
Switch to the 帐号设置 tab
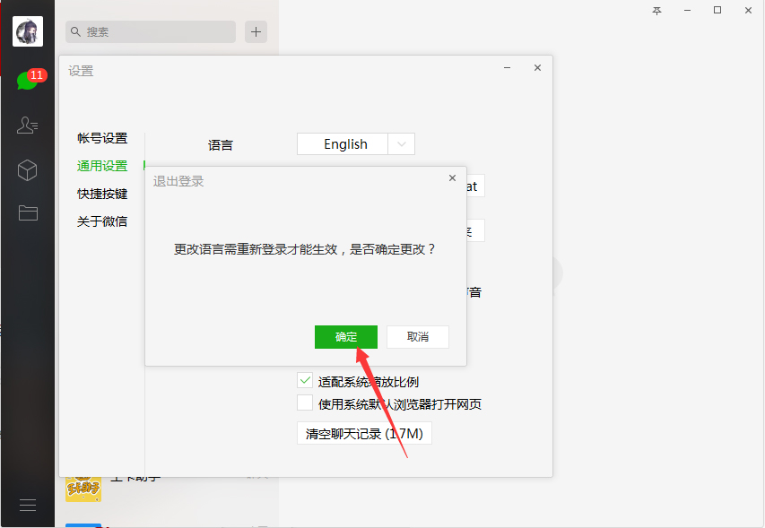101,138
